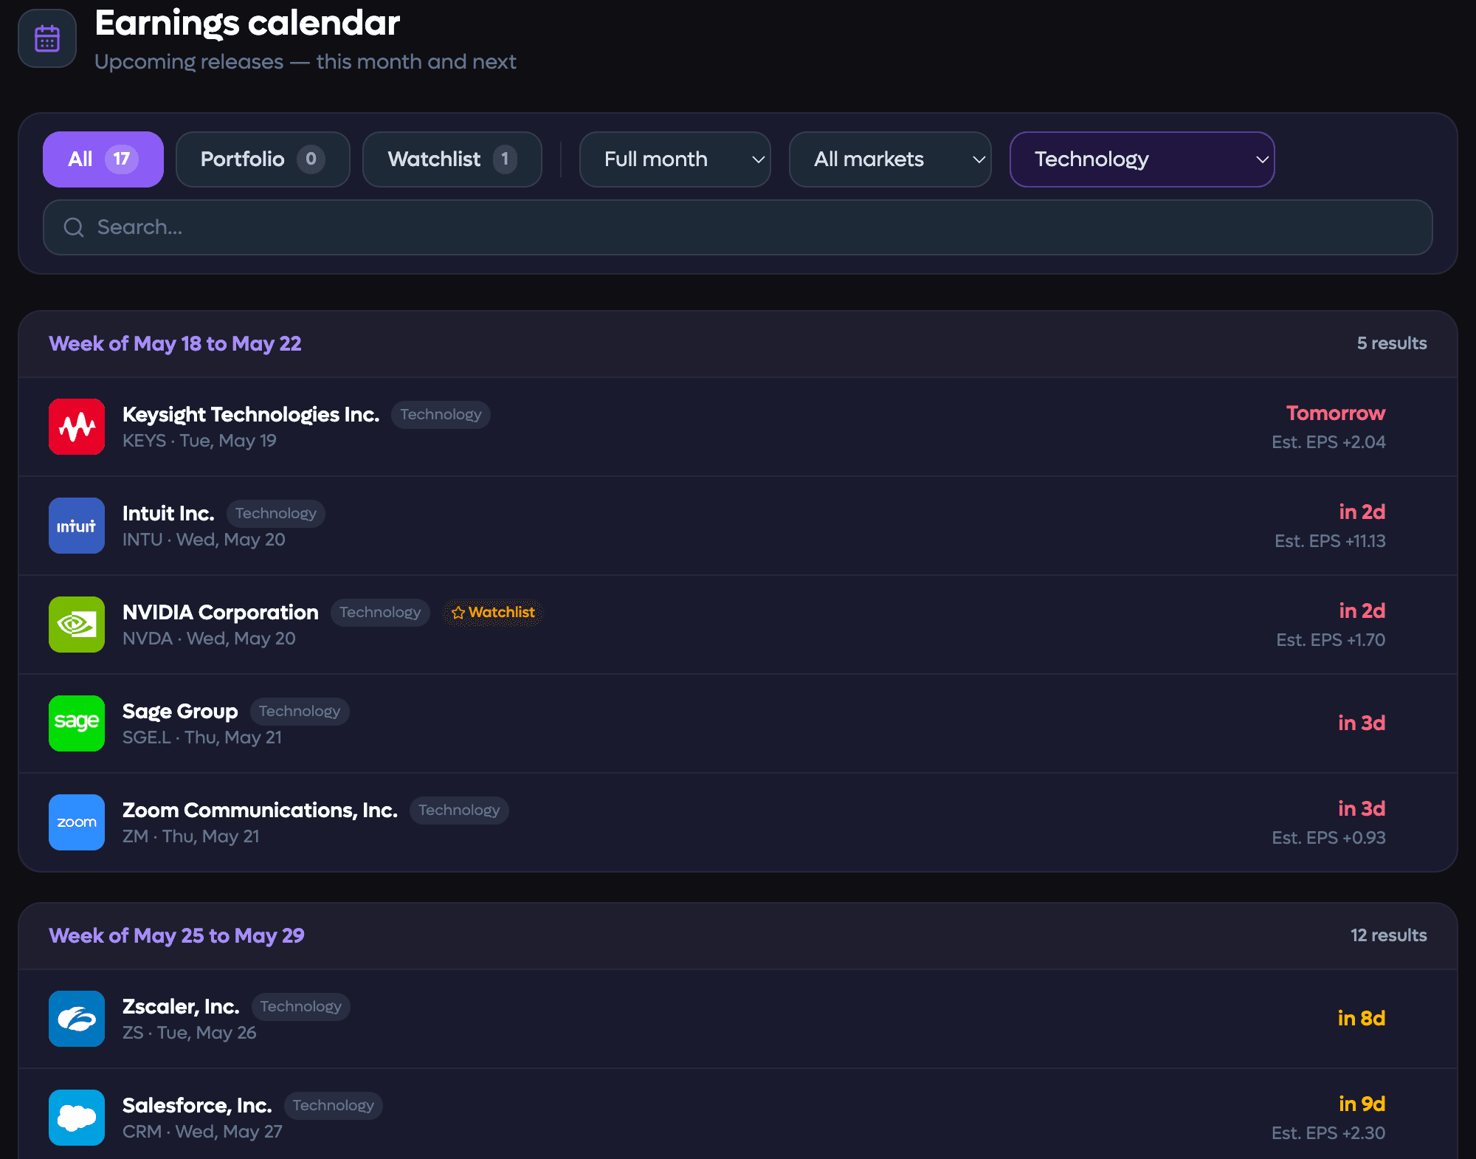Click 'Est. EPS +2.04' value
The height and width of the screenshot is (1159, 1476).
pos(1328,442)
